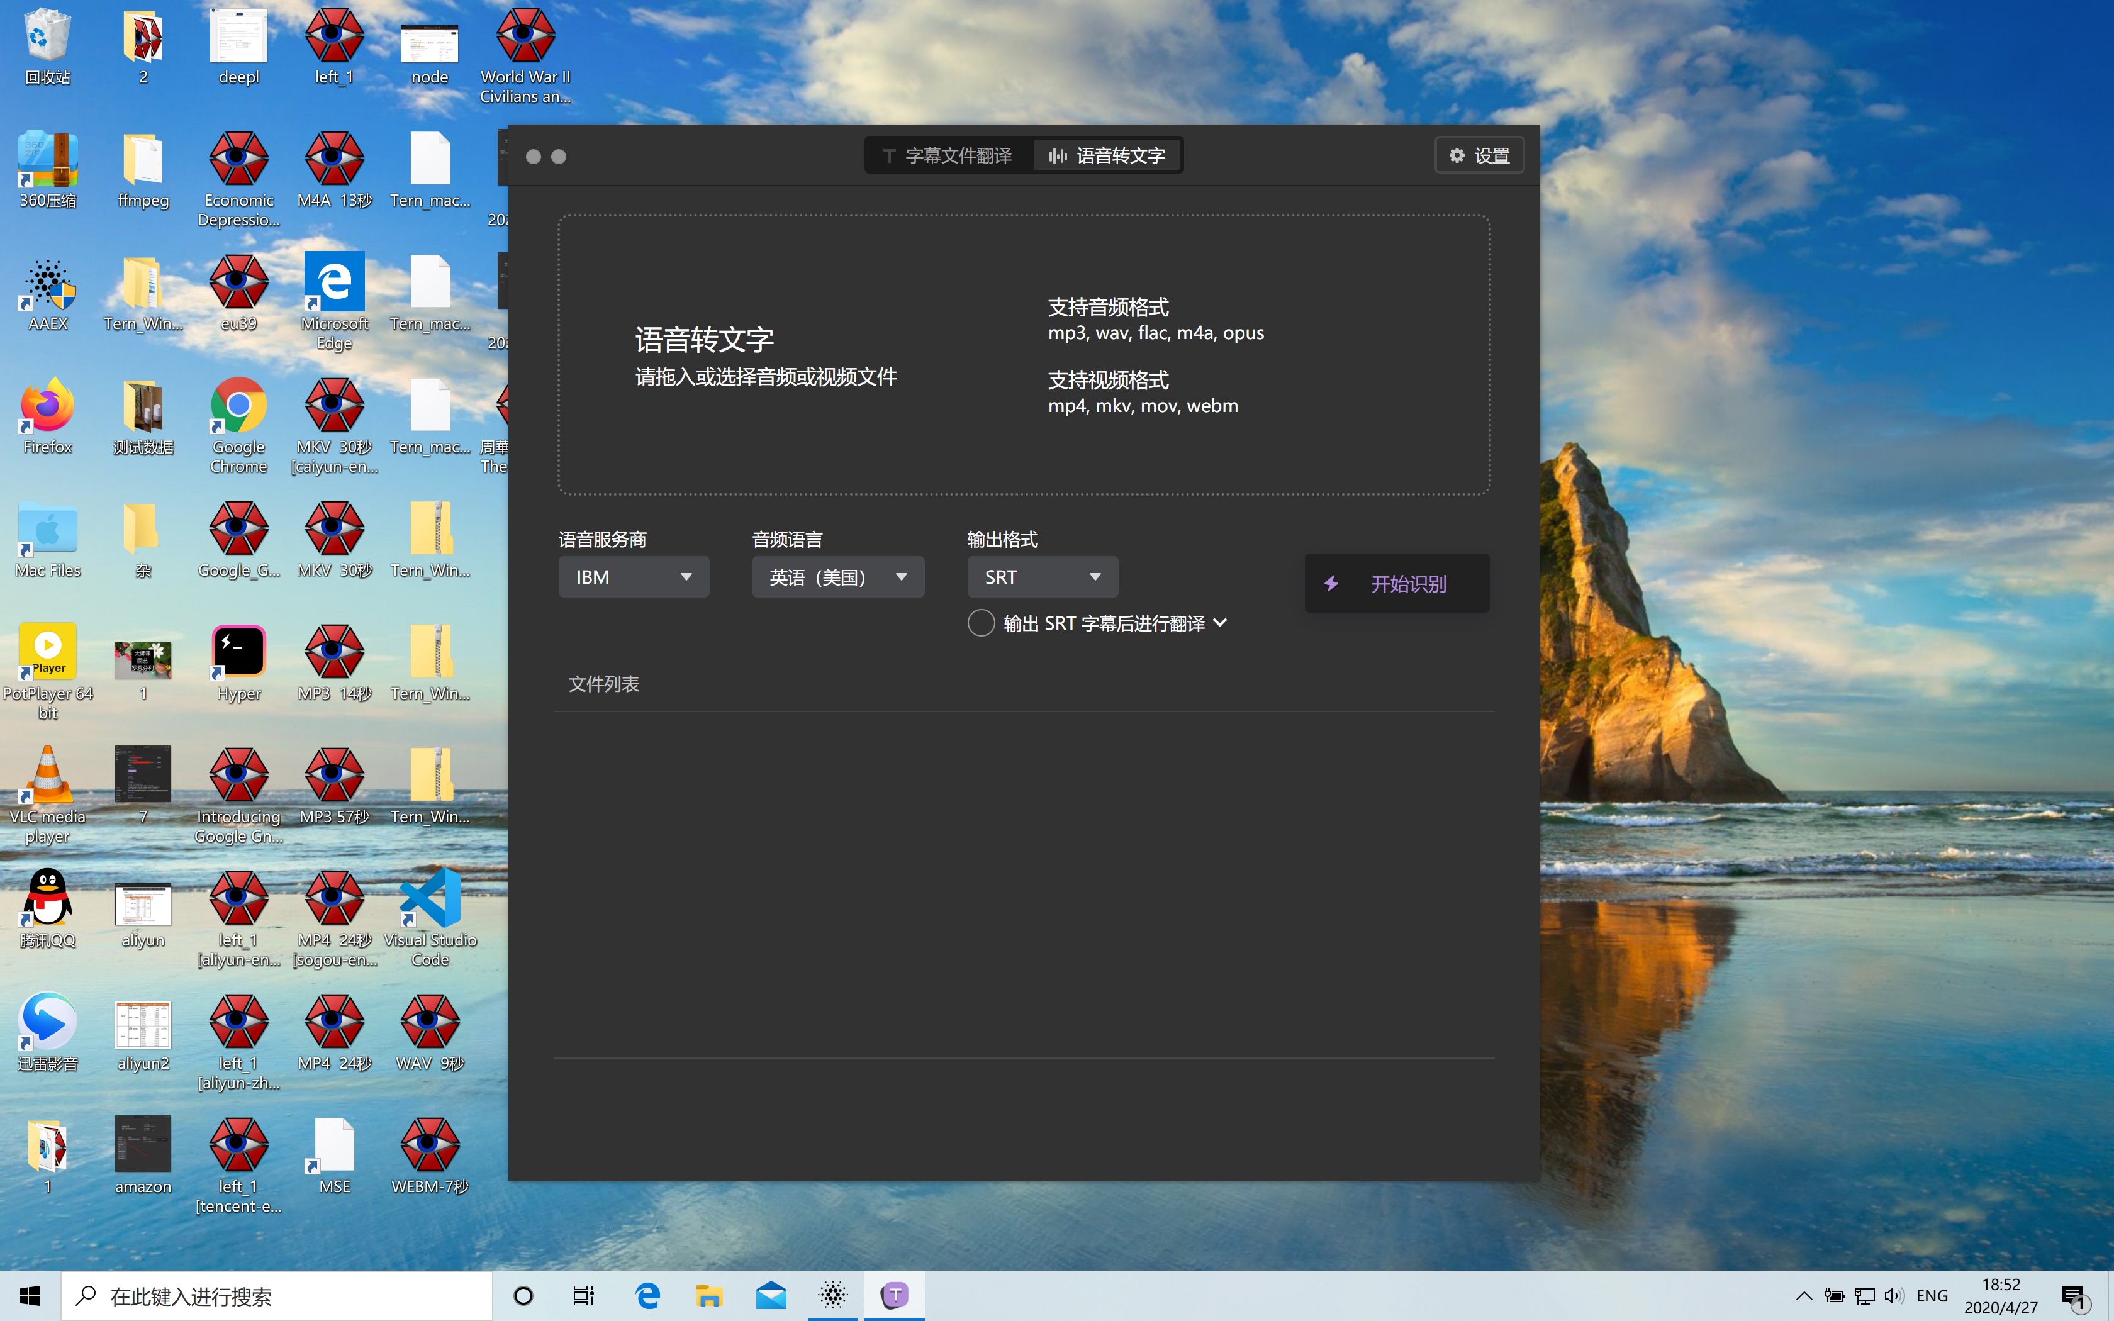Click the Windows search box in the taskbar
Viewport: 2114px width, 1321px height.
click(x=277, y=1296)
